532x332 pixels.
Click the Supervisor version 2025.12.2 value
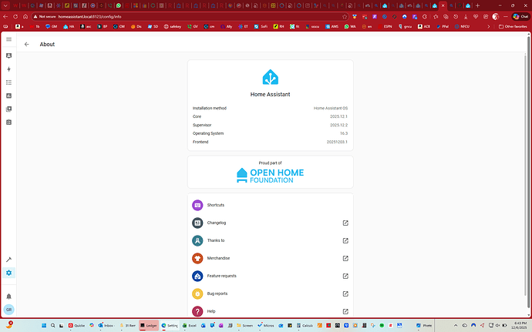click(x=338, y=125)
